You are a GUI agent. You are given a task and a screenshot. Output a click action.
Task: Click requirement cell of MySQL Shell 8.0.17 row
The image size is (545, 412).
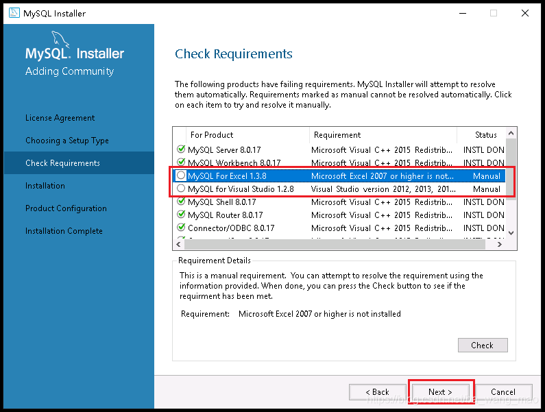(382, 202)
